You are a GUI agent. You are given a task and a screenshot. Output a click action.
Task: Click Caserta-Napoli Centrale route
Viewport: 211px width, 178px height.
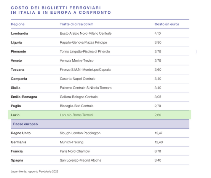coord(78,79)
